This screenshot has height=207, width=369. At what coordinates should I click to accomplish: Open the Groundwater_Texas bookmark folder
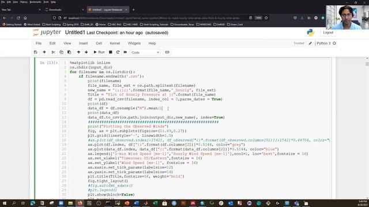click(182, 24)
